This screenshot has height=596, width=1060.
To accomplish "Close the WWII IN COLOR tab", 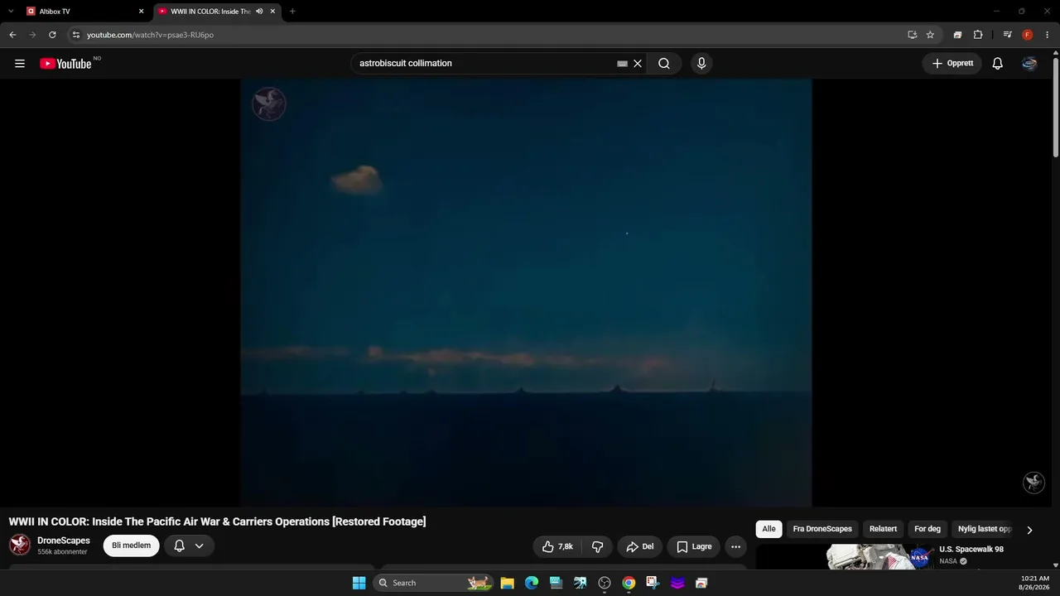I will click(272, 12).
